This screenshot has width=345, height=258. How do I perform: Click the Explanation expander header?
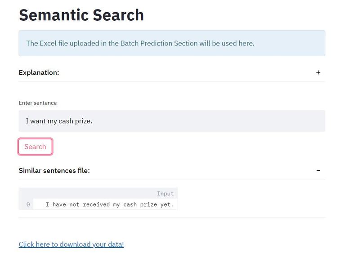click(172, 72)
